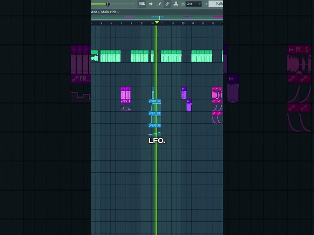Select the upper purple audio clip at bar 13

pos(184,93)
